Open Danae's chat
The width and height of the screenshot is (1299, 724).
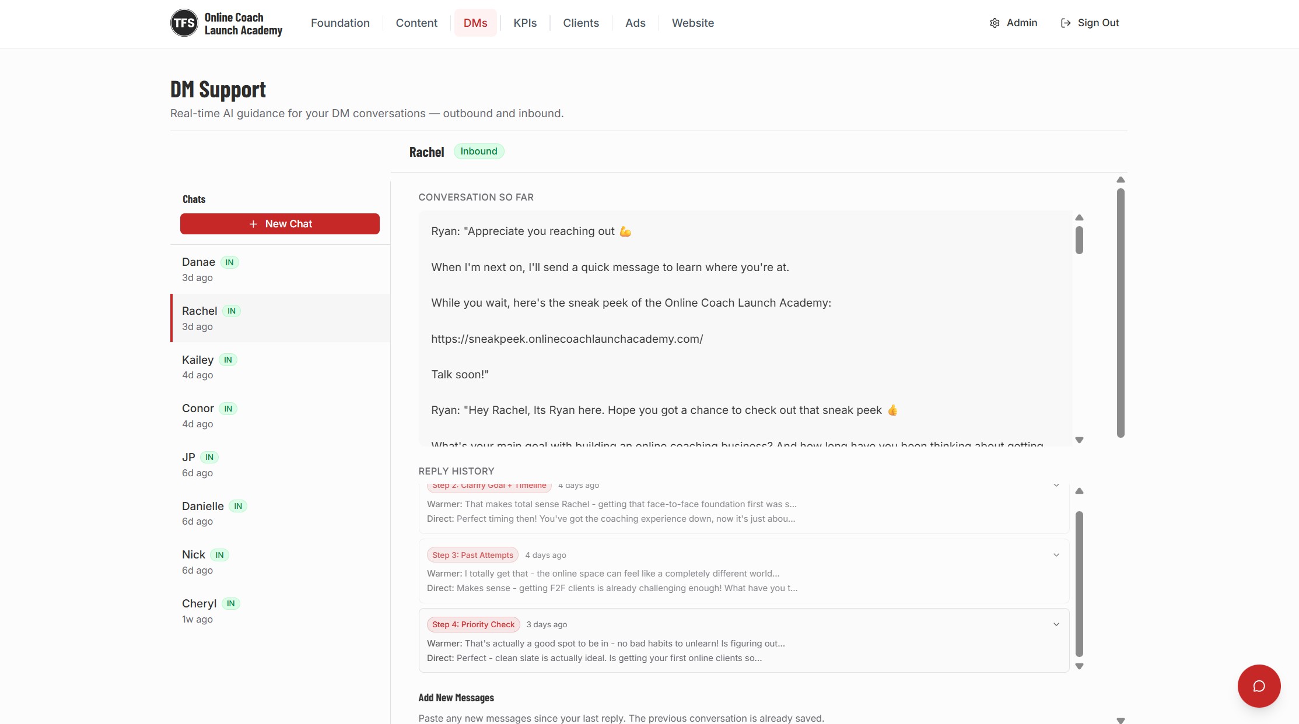(280, 269)
